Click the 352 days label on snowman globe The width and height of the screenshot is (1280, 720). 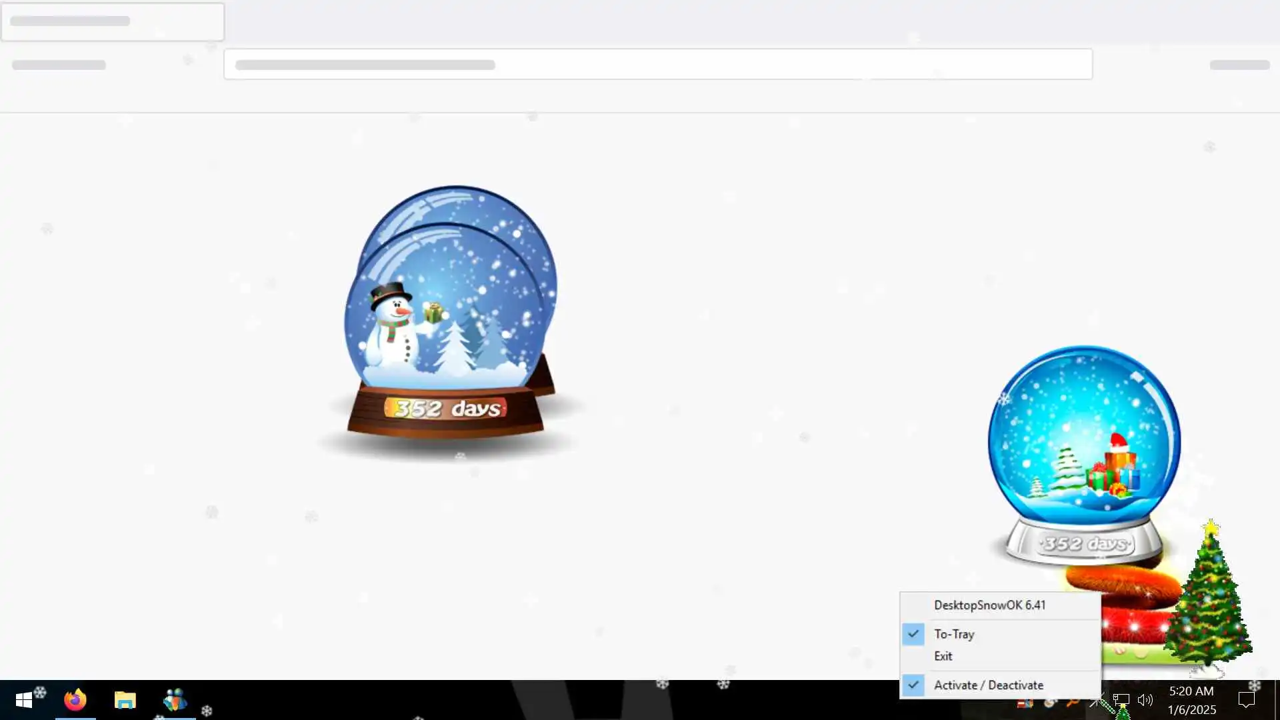click(445, 408)
